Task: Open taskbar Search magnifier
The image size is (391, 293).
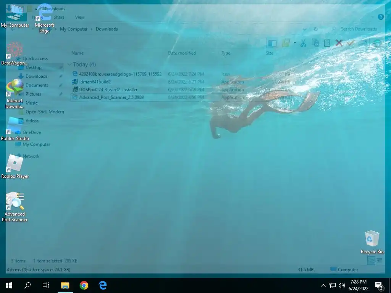Action: [27, 285]
